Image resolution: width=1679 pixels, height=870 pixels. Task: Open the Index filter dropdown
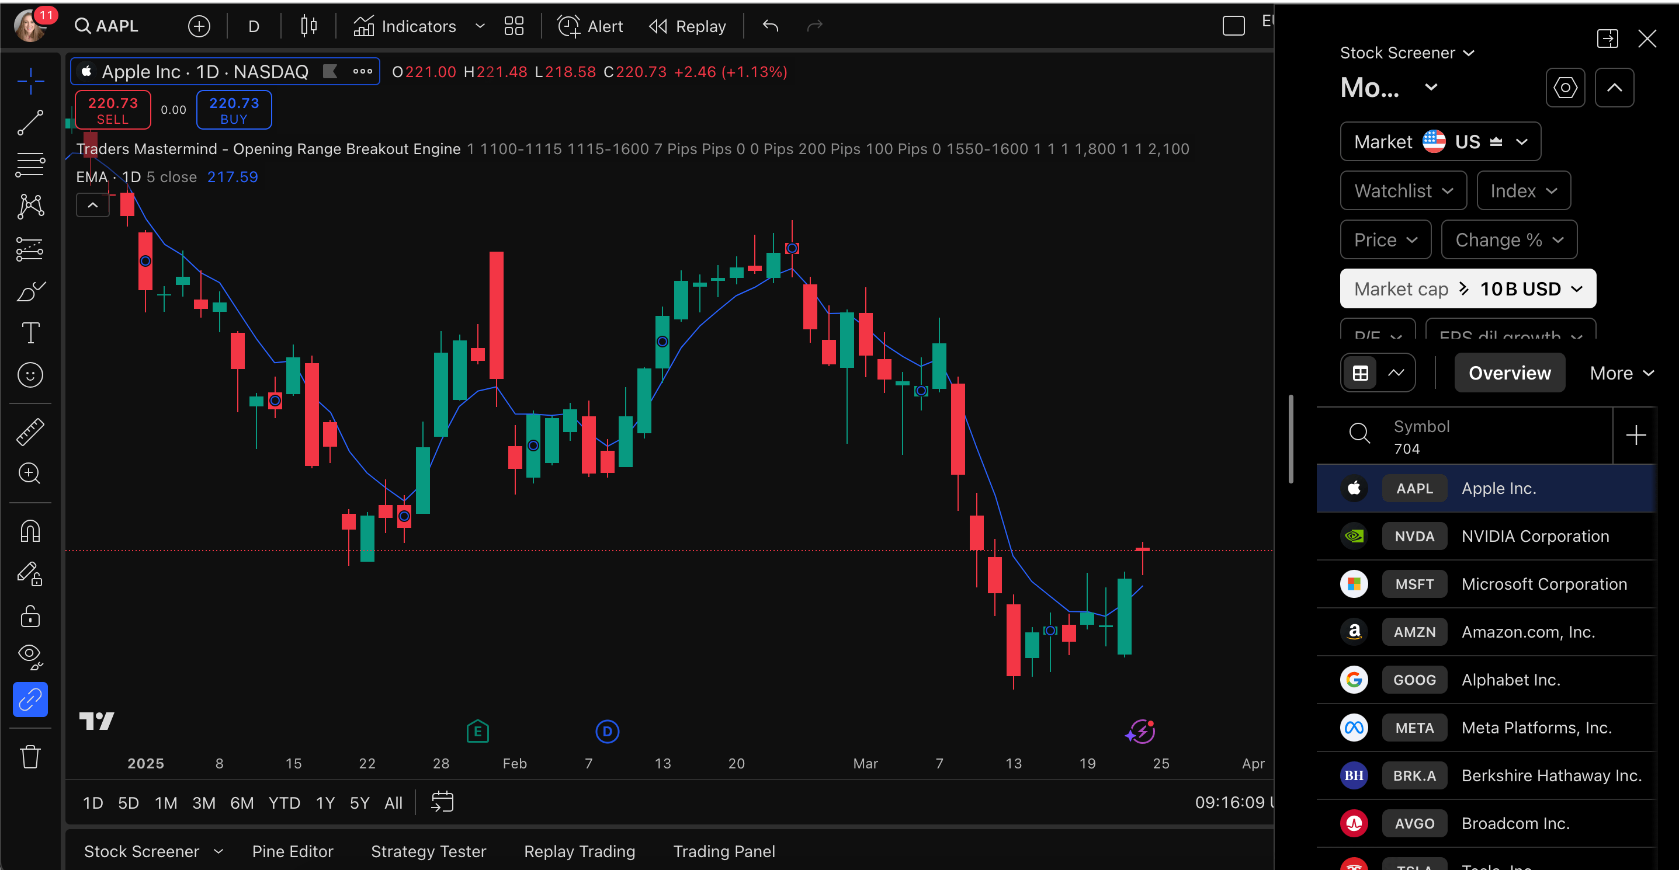pos(1524,191)
